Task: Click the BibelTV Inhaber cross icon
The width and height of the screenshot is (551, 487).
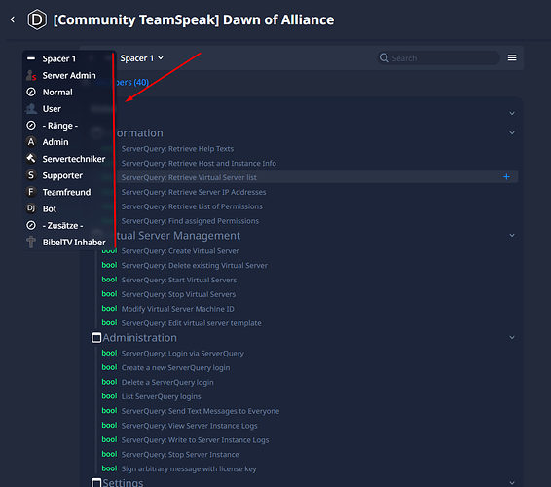Action: [31, 242]
